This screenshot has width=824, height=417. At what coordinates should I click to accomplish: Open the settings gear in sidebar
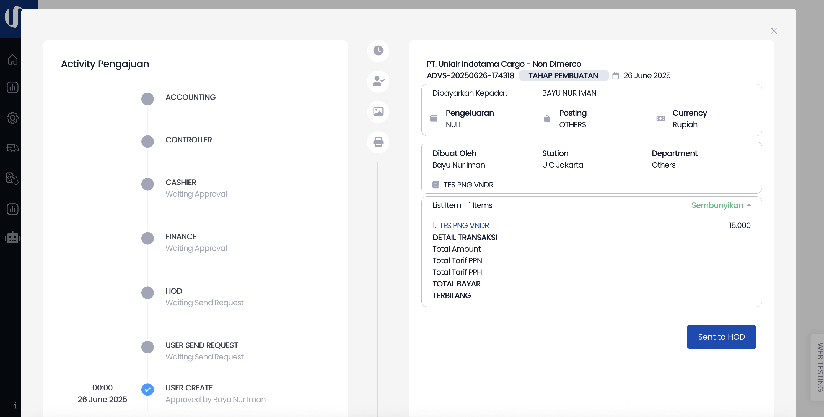point(12,118)
